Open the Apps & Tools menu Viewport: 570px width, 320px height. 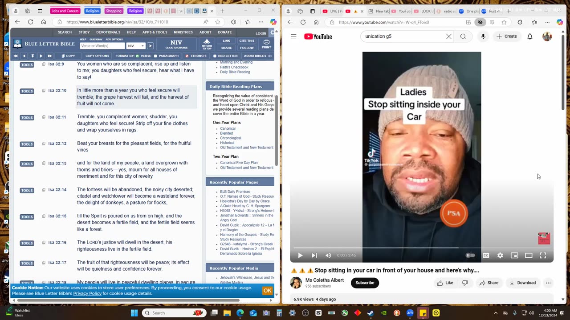click(x=155, y=32)
